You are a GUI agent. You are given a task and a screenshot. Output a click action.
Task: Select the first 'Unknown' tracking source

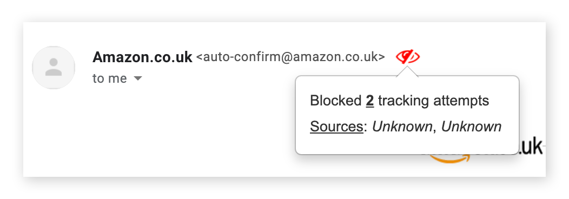[402, 127]
